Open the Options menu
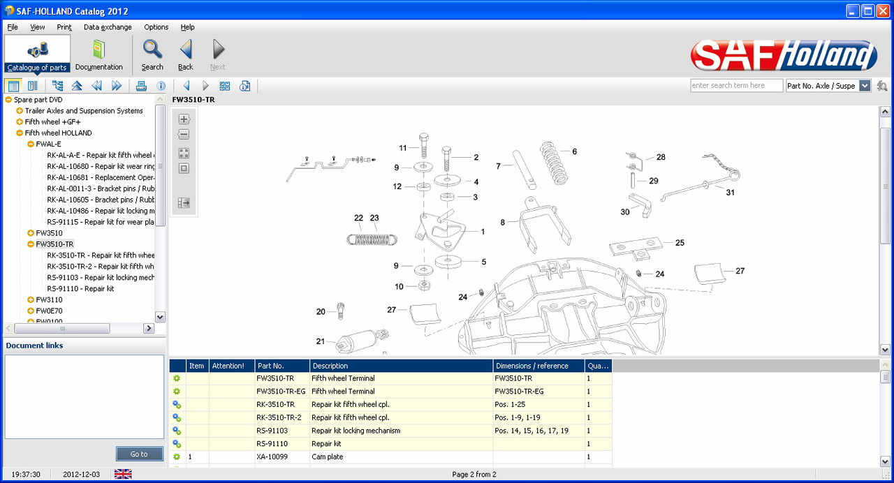 (156, 27)
